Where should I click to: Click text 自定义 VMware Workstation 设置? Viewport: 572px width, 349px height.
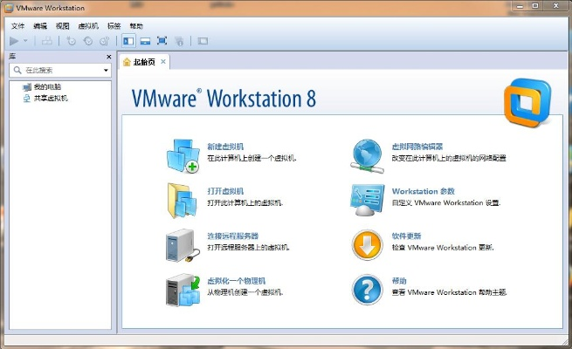click(446, 202)
